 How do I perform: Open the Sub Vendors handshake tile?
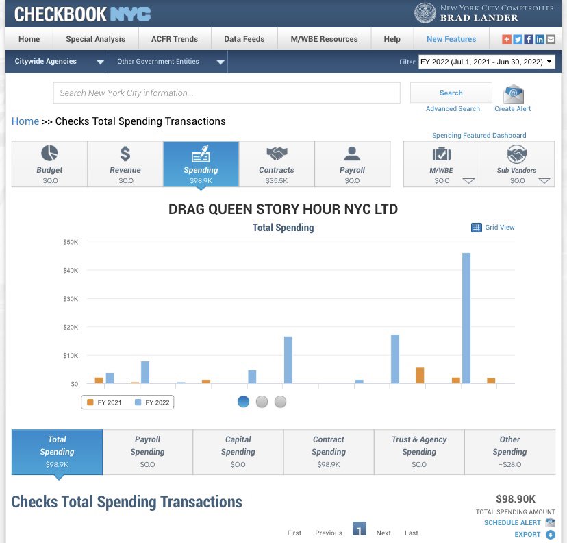coord(517,164)
